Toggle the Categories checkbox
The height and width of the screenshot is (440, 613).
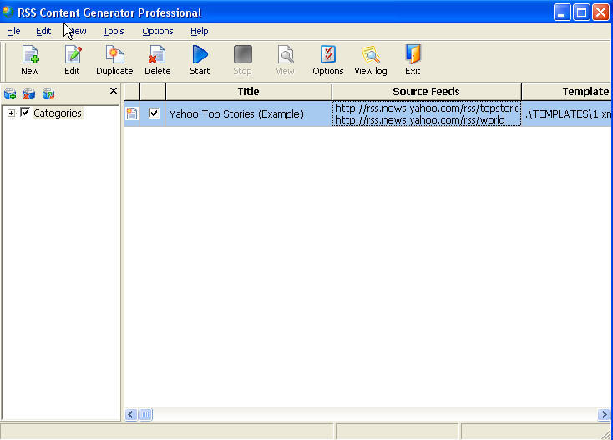click(25, 113)
